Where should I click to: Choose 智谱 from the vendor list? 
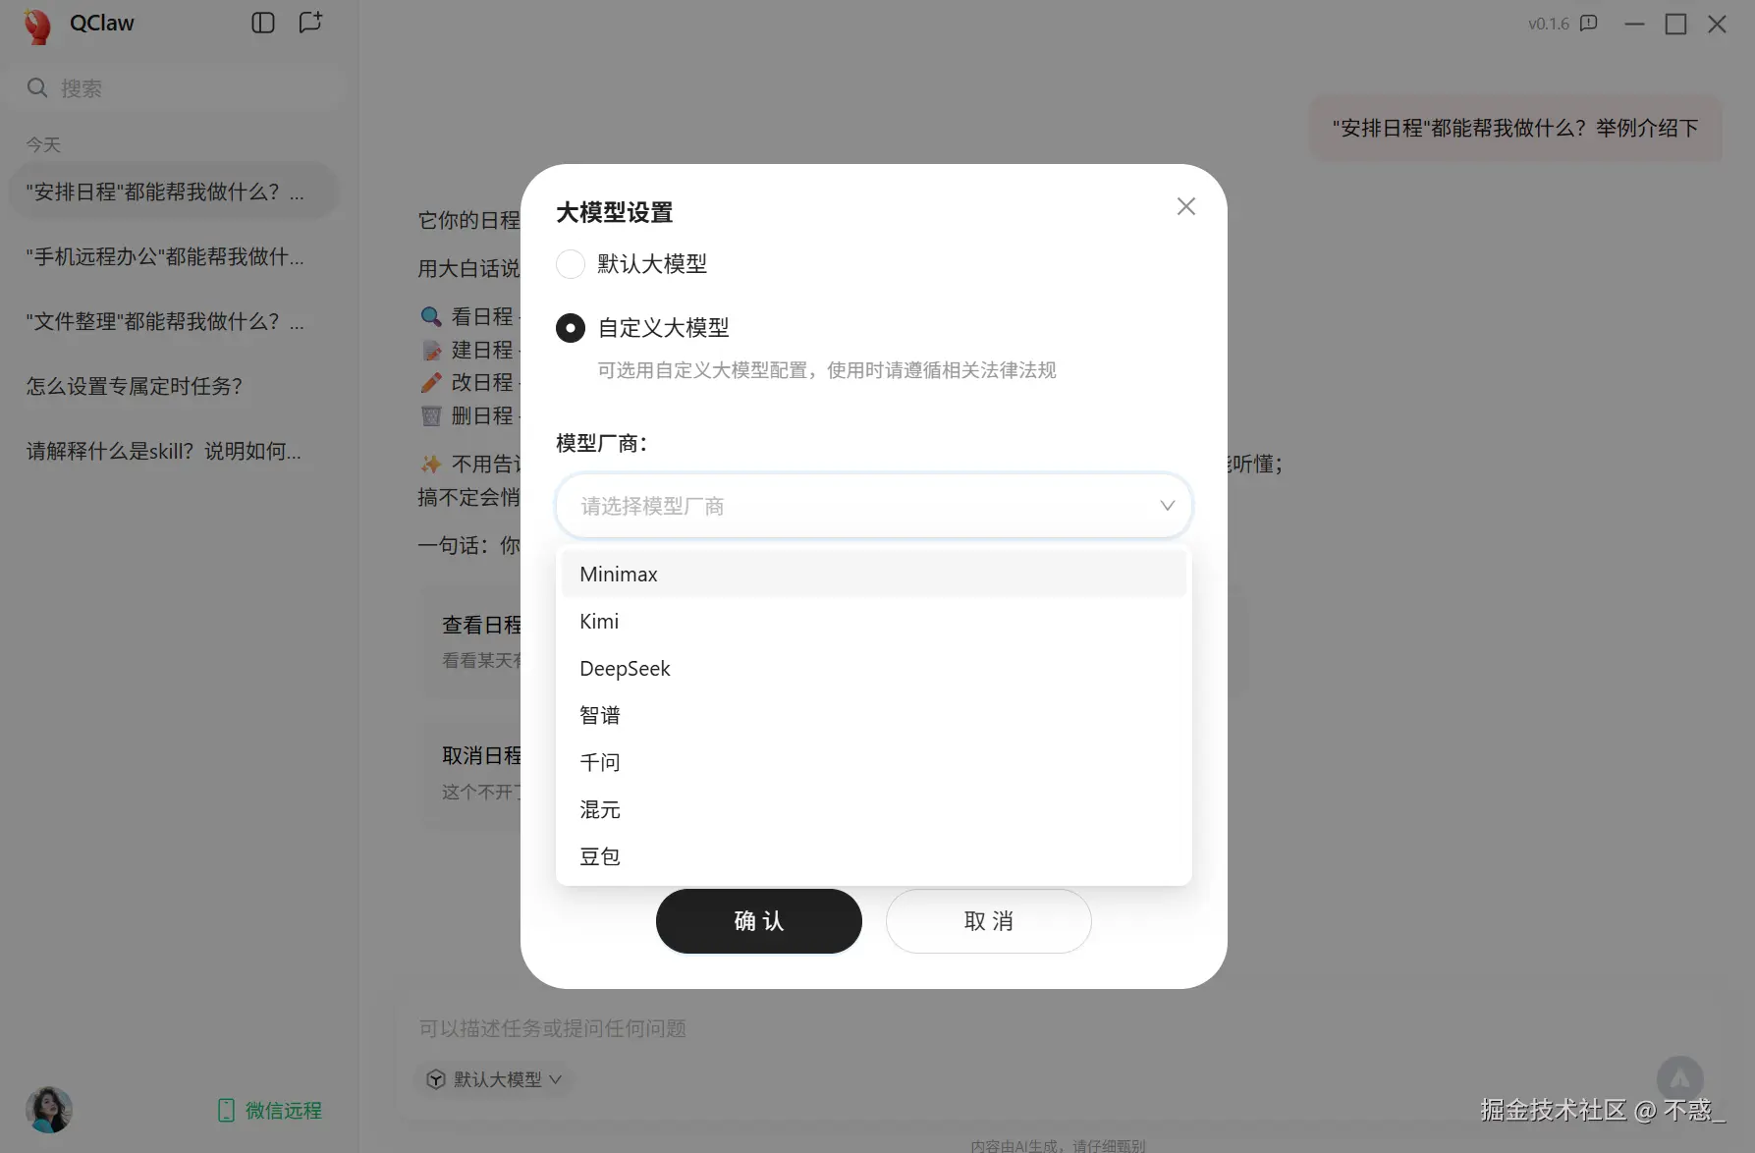pos(874,716)
